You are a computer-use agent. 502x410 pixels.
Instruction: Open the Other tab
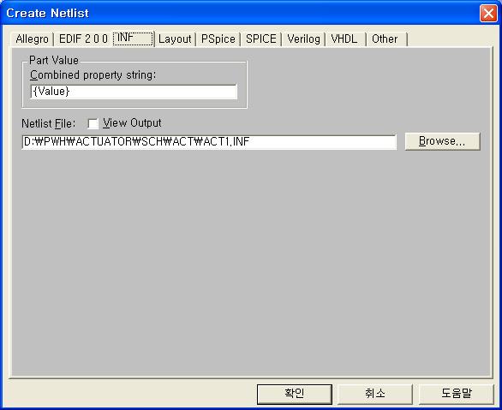click(385, 39)
